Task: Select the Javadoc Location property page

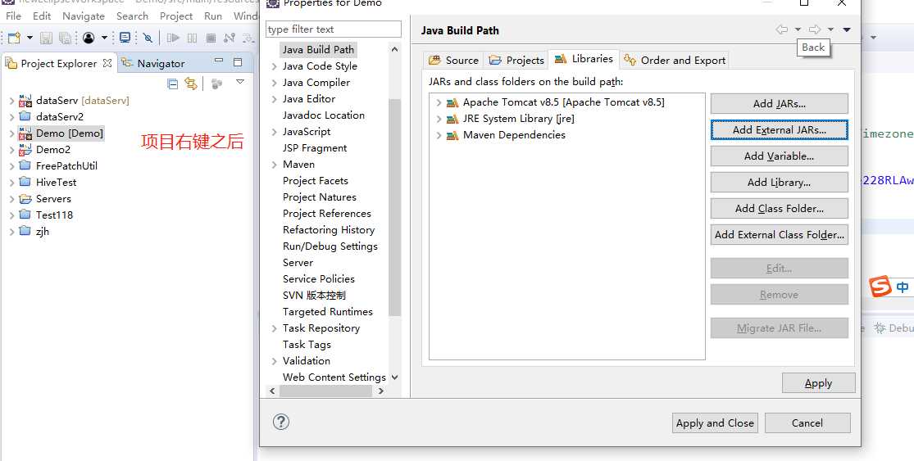Action: click(324, 115)
